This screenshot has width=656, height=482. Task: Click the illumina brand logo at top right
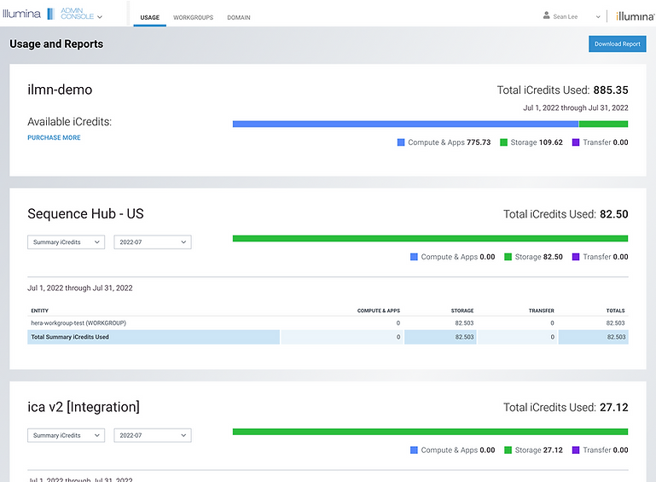point(635,16)
